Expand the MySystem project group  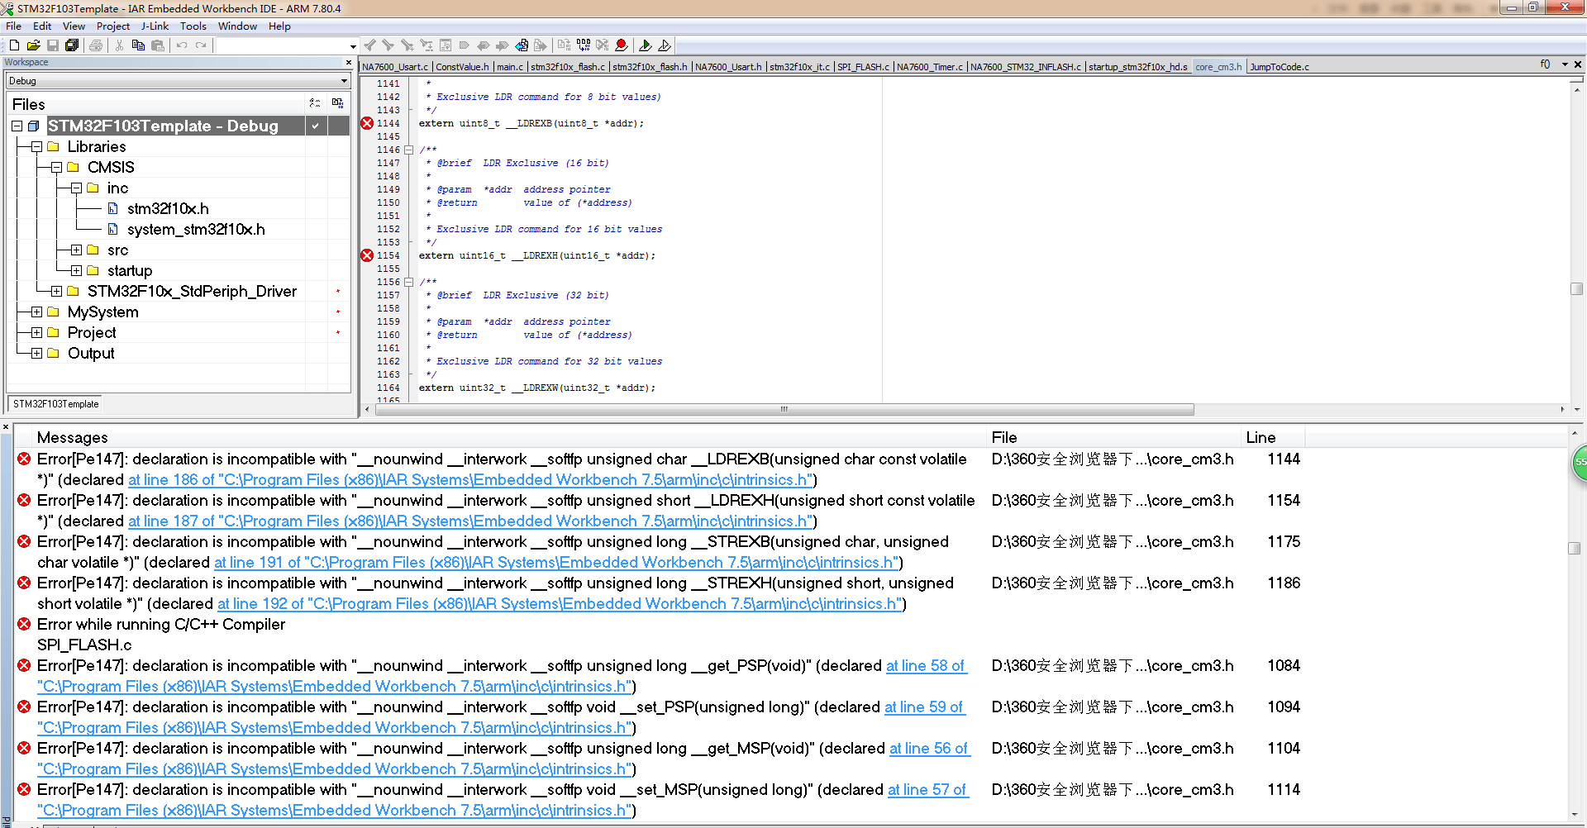point(36,312)
